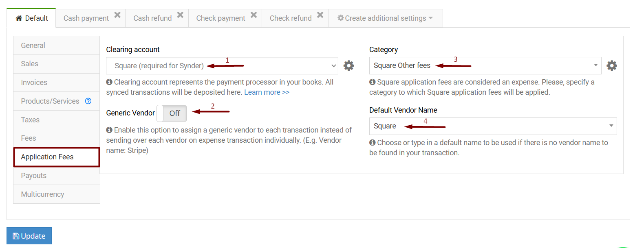Click the Learn more link

[267, 92]
